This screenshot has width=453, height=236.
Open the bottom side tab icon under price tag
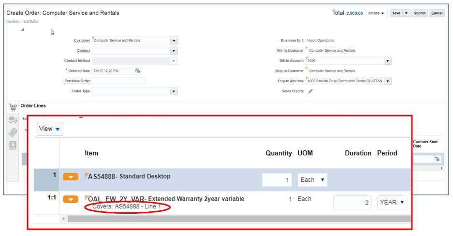13,145
